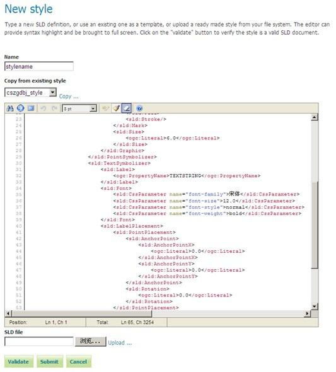
Task: Click the go-to-line arrow icon
Action: click(x=20, y=108)
